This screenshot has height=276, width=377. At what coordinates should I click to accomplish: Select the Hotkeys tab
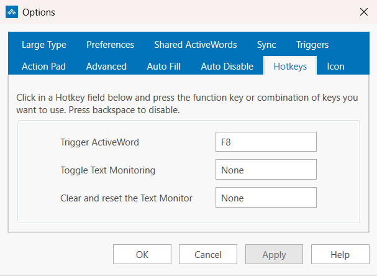coord(290,66)
